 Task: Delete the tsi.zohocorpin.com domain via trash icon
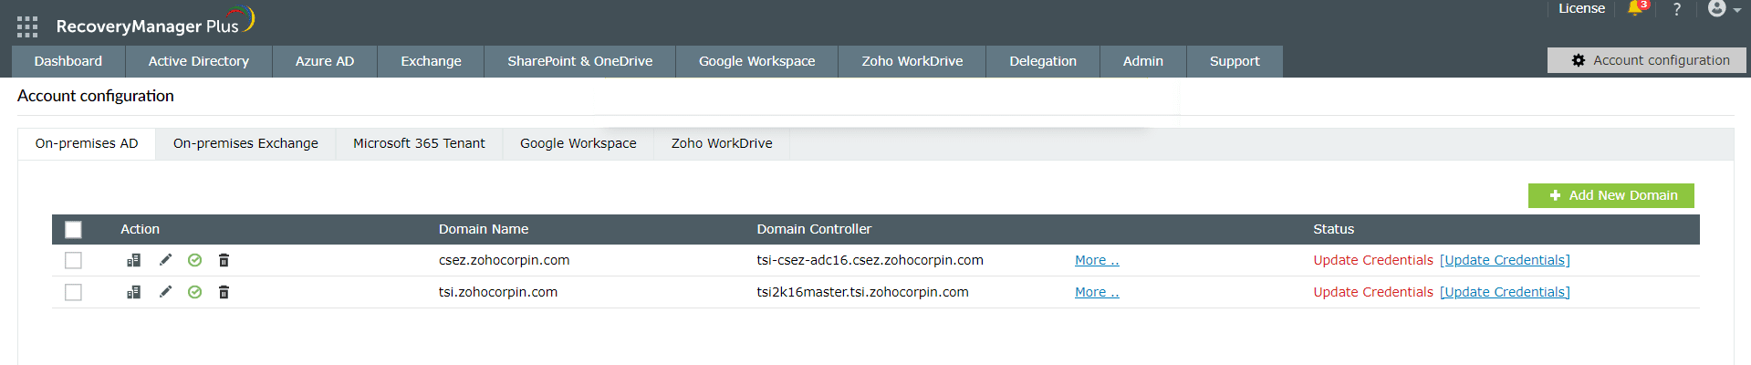(x=224, y=292)
